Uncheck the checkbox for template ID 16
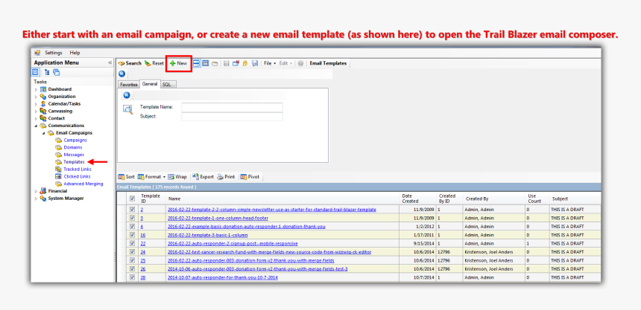Viewport: 641px width, 310px height. click(132, 234)
